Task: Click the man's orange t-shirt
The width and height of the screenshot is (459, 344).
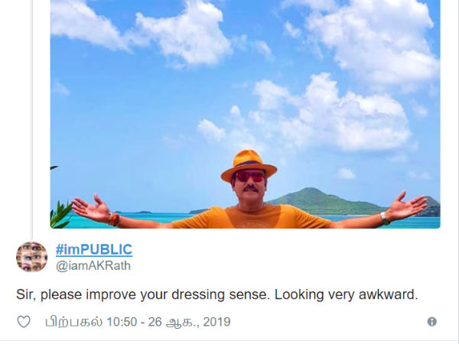Action: (251, 217)
